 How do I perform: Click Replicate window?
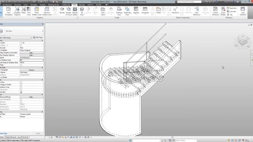[x=232, y=8]
